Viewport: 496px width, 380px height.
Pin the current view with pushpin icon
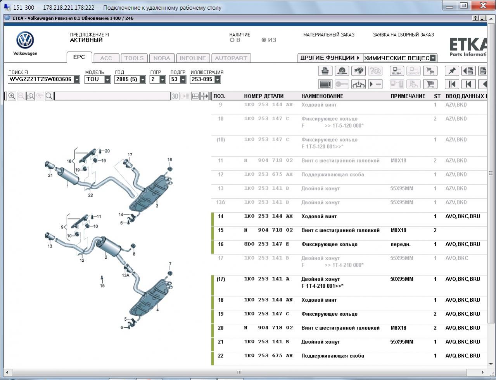click(452, 71)
